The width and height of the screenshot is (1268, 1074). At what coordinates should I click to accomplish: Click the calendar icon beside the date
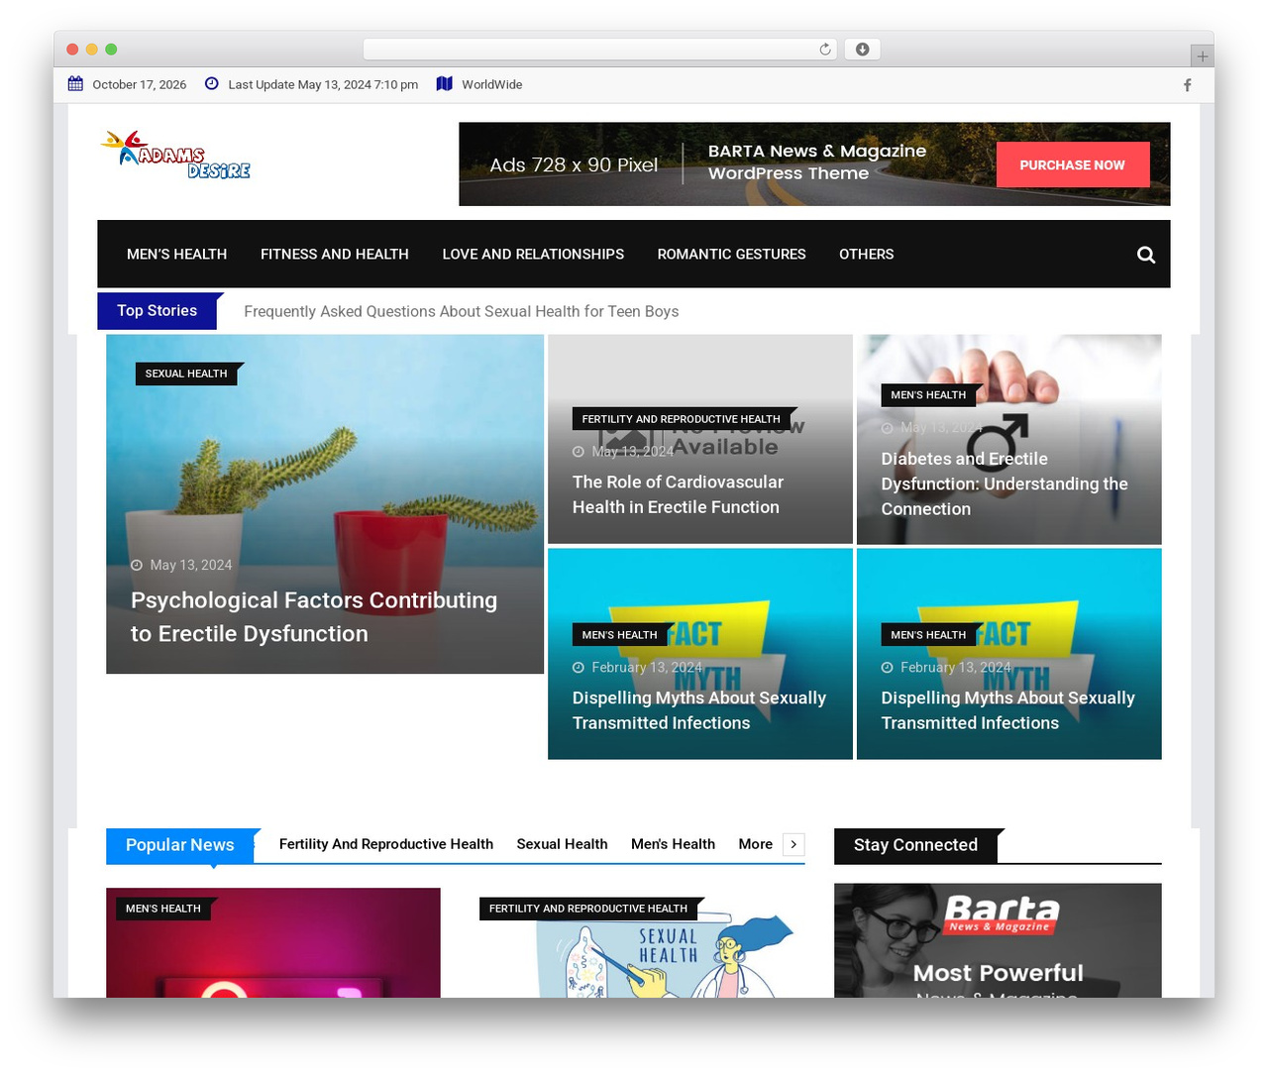click(x=75, y=84)
